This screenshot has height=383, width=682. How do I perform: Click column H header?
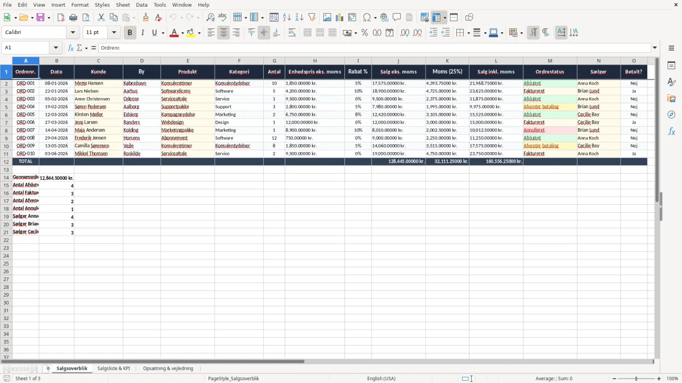(315, 61)
